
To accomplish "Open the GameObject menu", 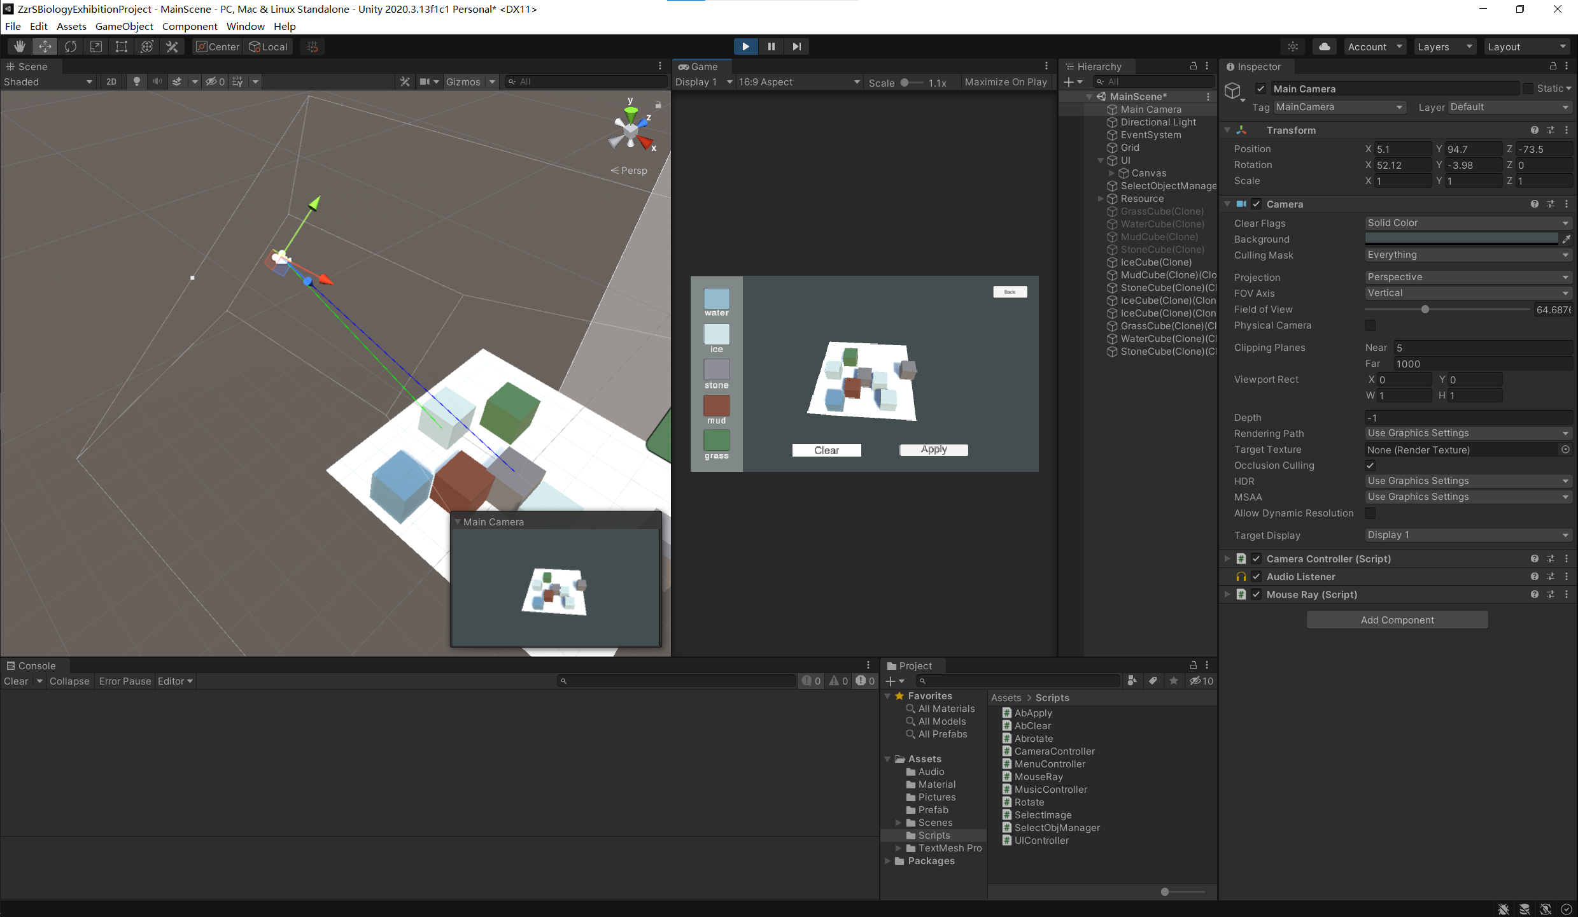I will pyautogui.click(x=124, y=26).
